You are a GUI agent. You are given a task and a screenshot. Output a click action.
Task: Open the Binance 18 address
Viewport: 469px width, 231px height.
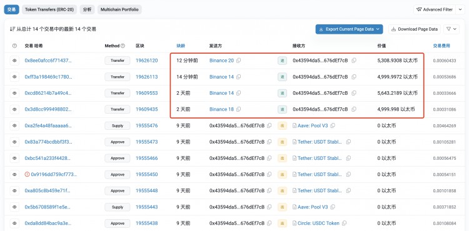tap(221, 109)
